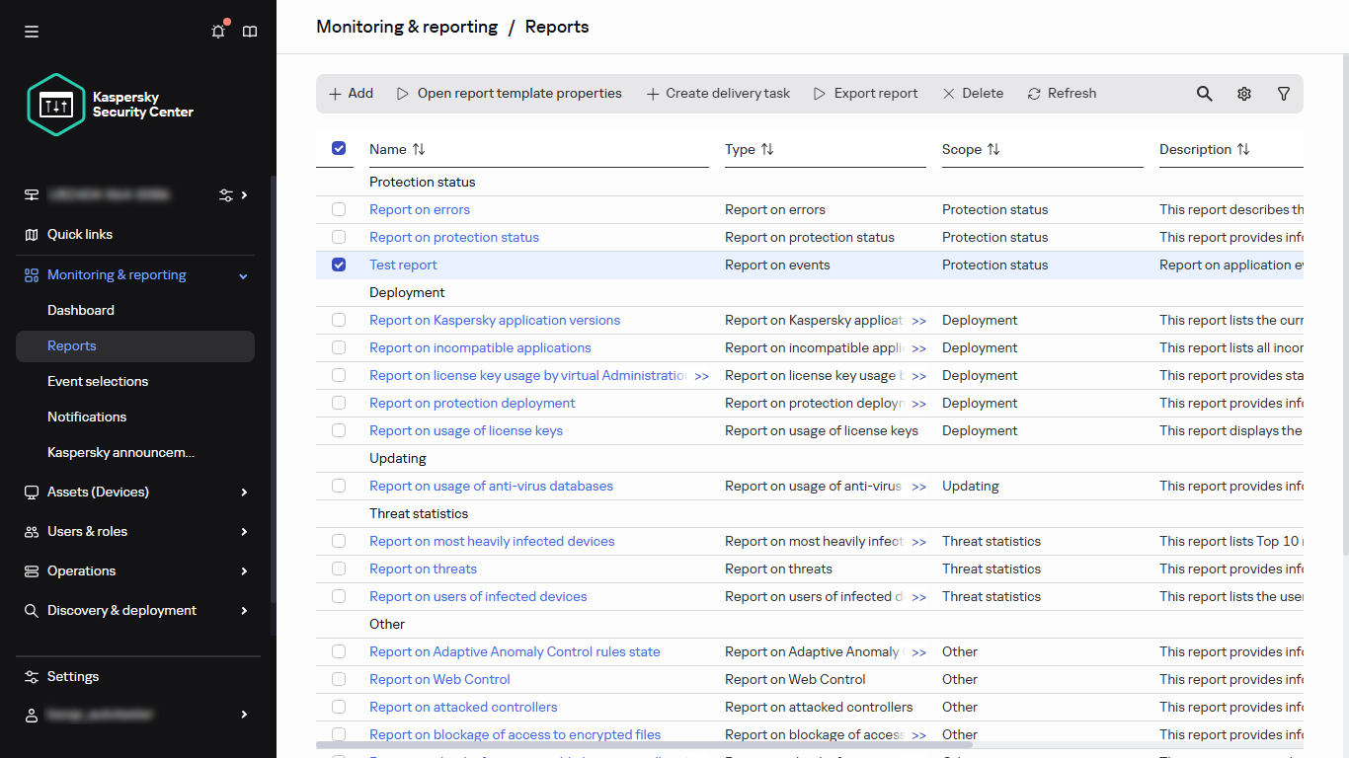Click the search magnifier in the toolbar
This screenshot has height=758, width=1349.
[1204, 93]
